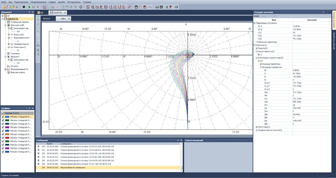Image resolution: width=336 pixels, height=178 pixels.
Task: Click the Обработка событий vertical side tab
Action: [x=333, y=41]
